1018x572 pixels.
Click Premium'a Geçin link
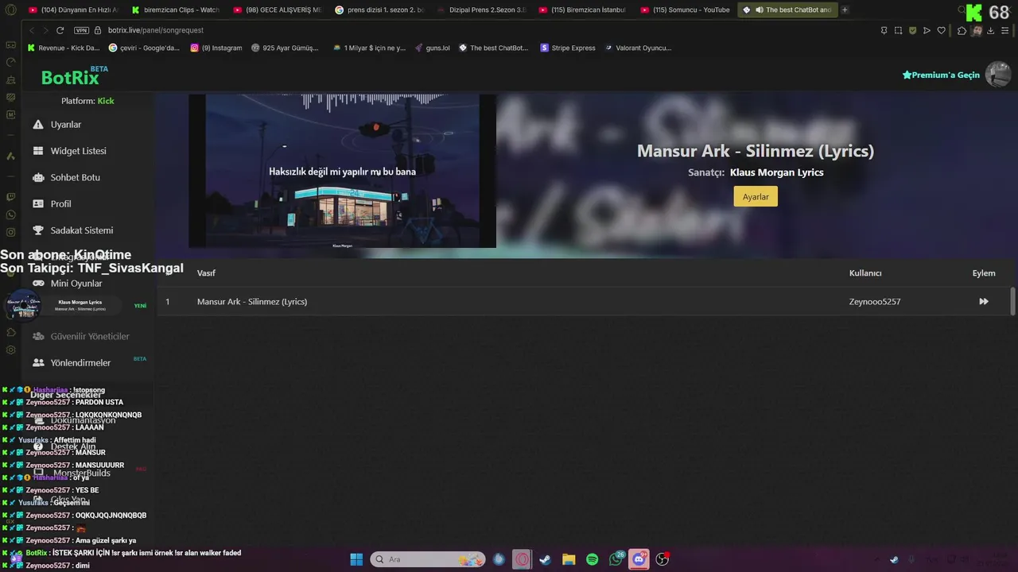click(941, 75)
